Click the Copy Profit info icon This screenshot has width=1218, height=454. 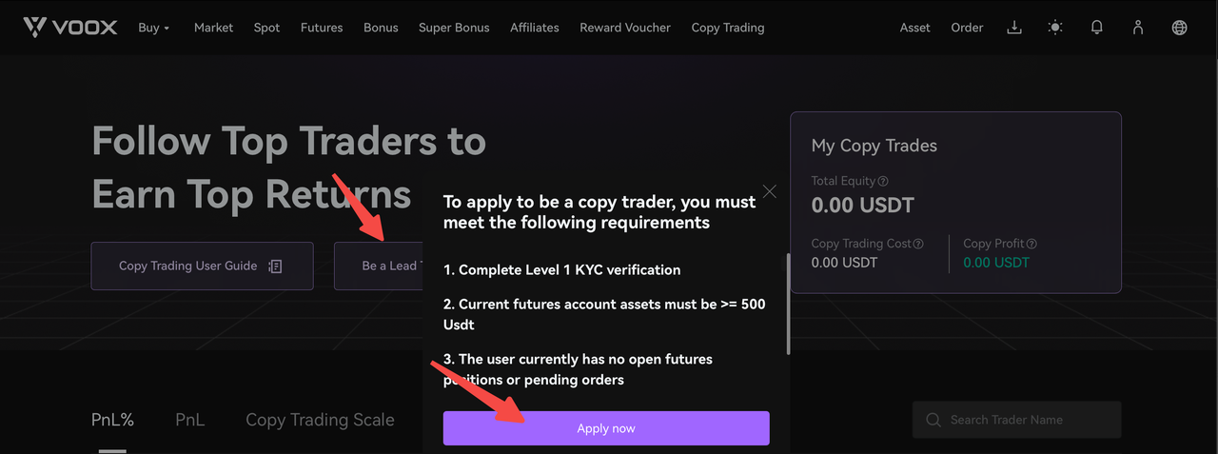coord(1031,244)
